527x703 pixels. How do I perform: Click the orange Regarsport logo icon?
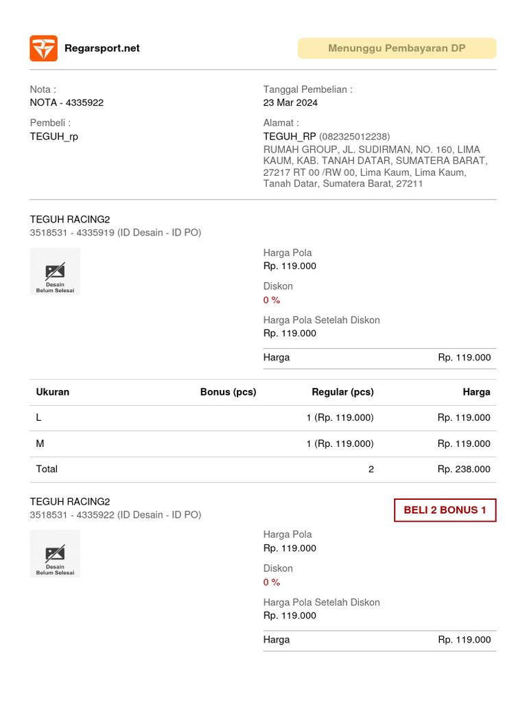(43, 48)
